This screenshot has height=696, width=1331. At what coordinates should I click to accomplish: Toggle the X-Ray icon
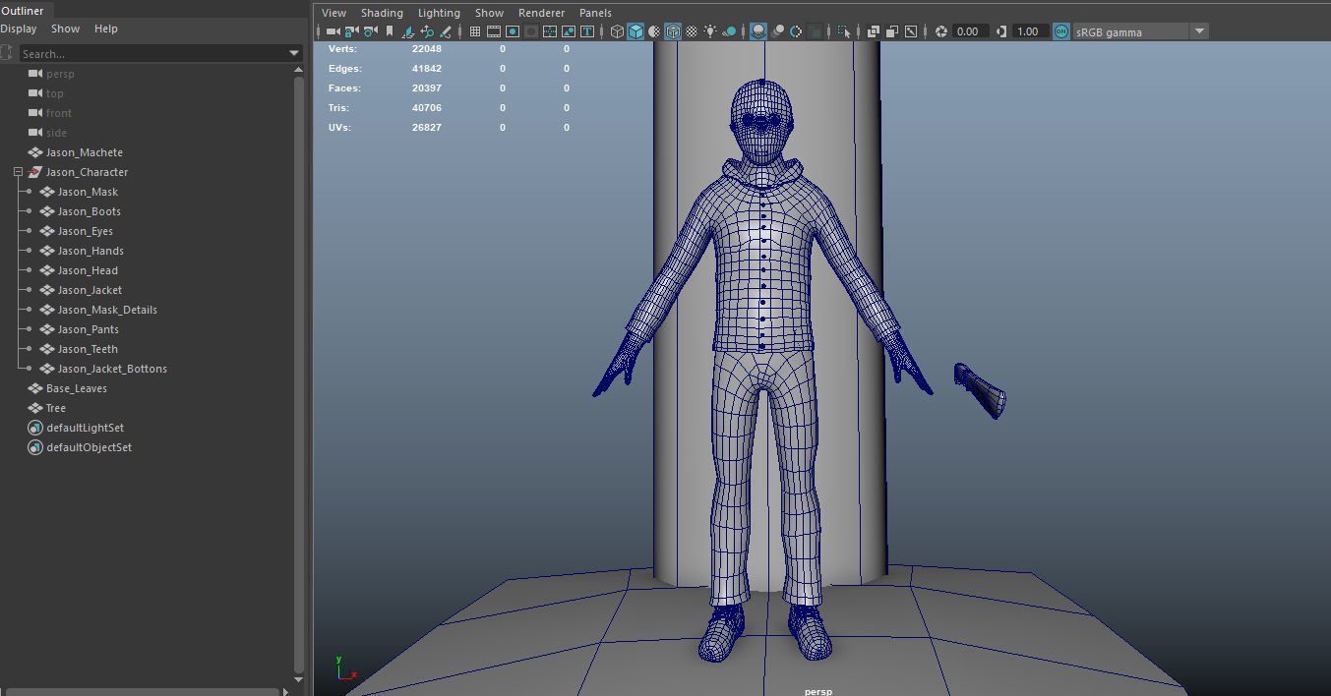coord(873,31)
